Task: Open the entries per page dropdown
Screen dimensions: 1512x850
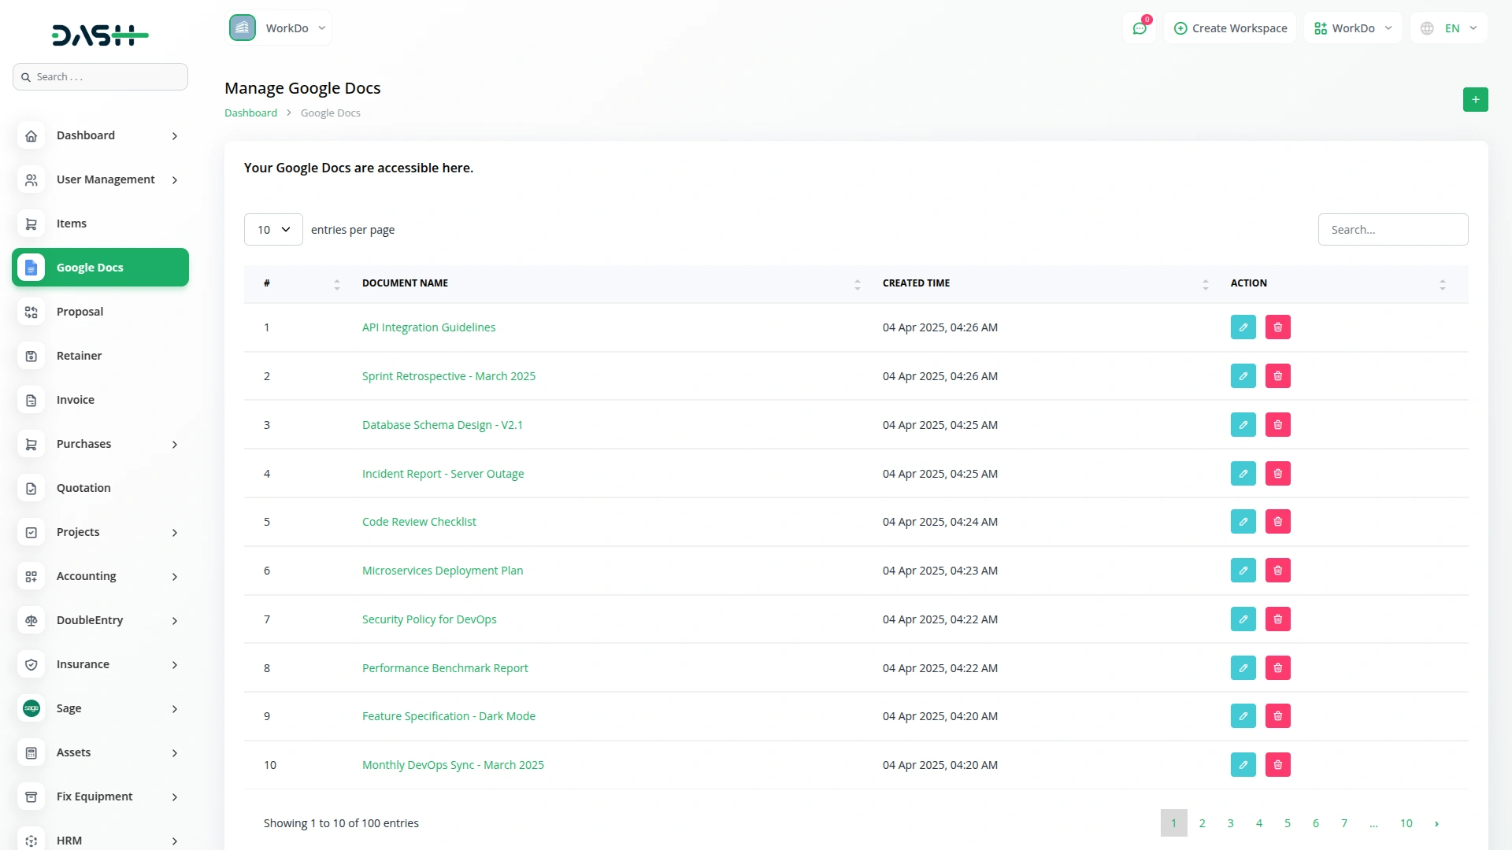Action: point(272,229)
